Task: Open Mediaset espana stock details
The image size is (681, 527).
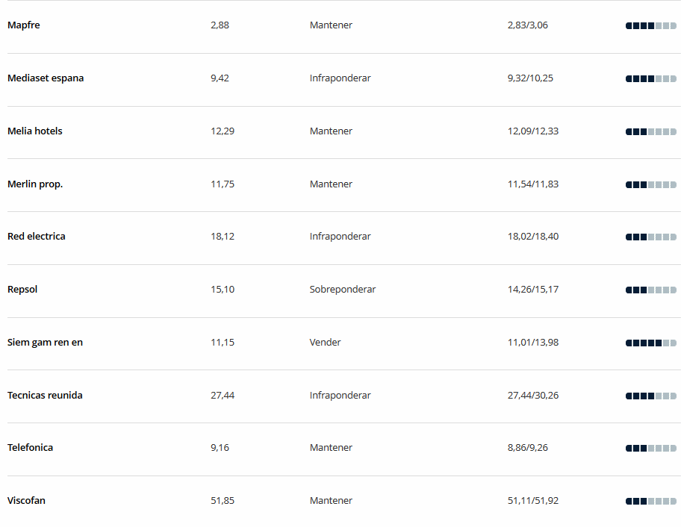Action: coord(46,78)
